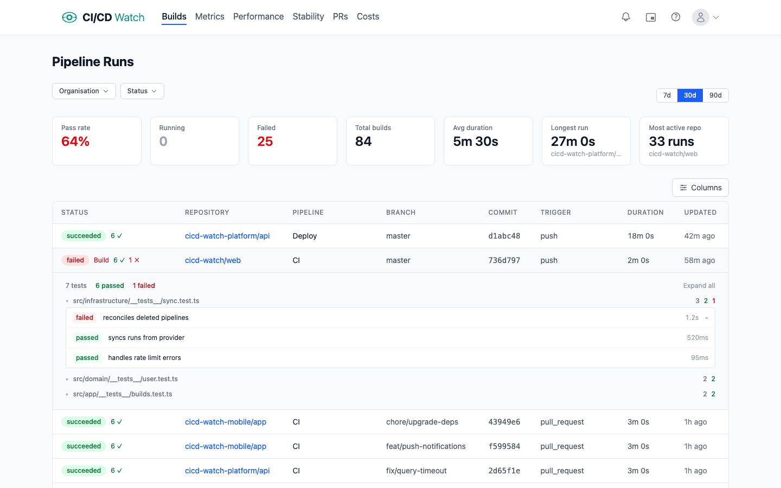This screenshot has width=781, height=488.
Task: Open the Costs tab
Action: point(368,17)
